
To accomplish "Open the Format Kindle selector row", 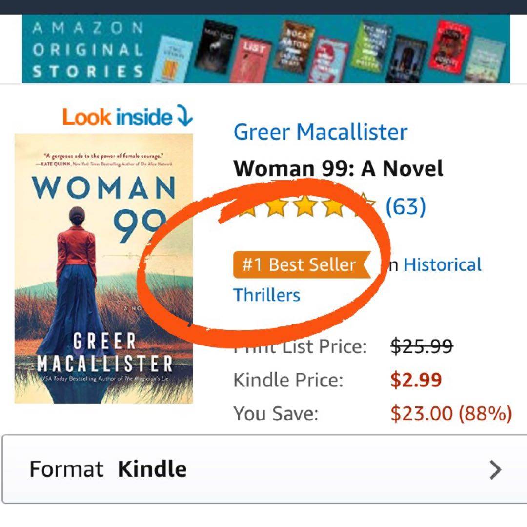I will click(263, 469).
